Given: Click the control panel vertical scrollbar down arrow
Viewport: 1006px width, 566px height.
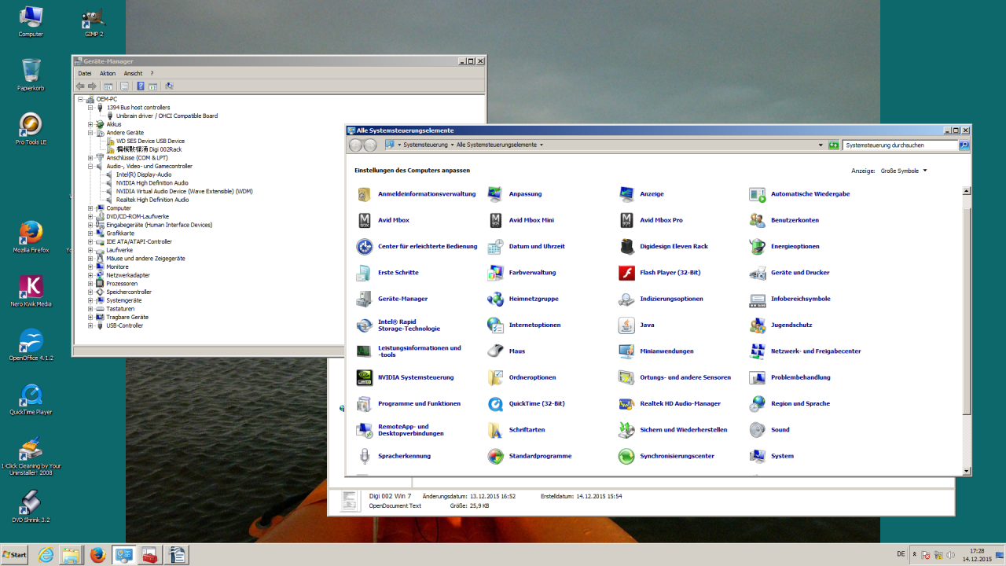Looking at the screenshot, I should click(967, 471).
